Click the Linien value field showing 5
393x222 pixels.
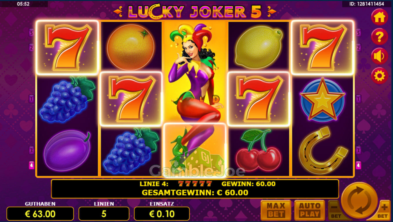pyautogui.click(x=104, y=214)
